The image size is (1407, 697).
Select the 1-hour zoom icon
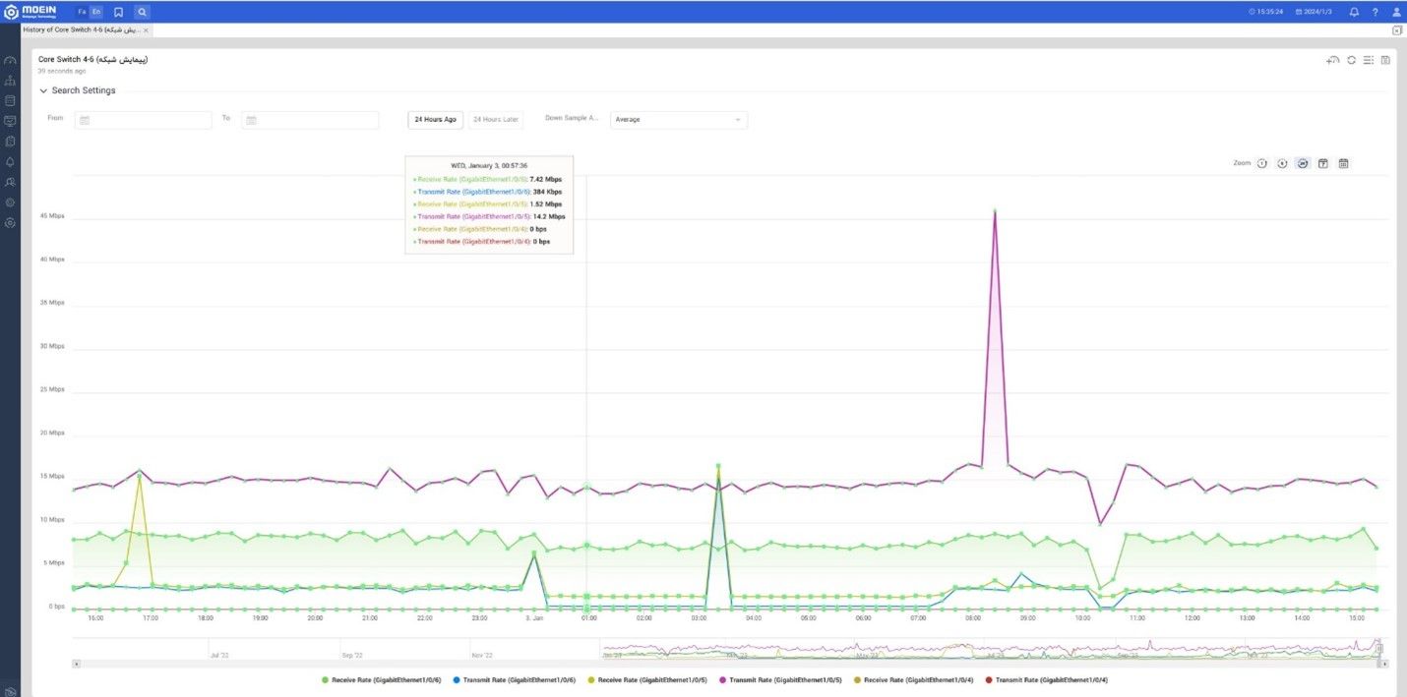tap(1261, 163)
